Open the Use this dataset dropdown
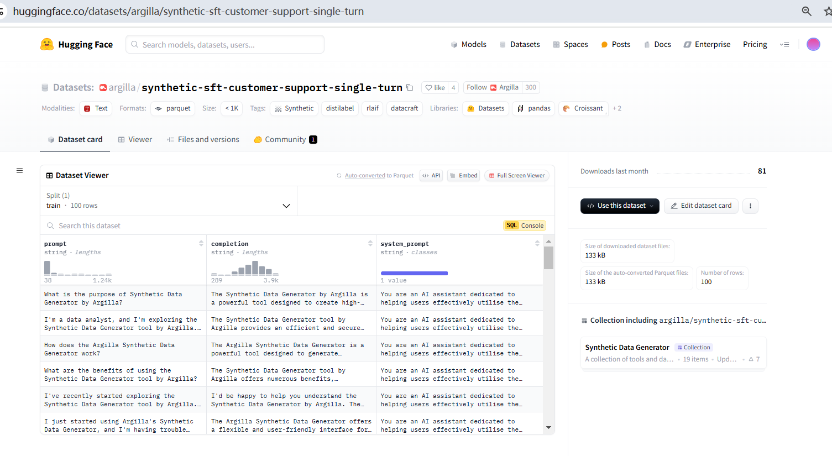 tap(620, 206)
